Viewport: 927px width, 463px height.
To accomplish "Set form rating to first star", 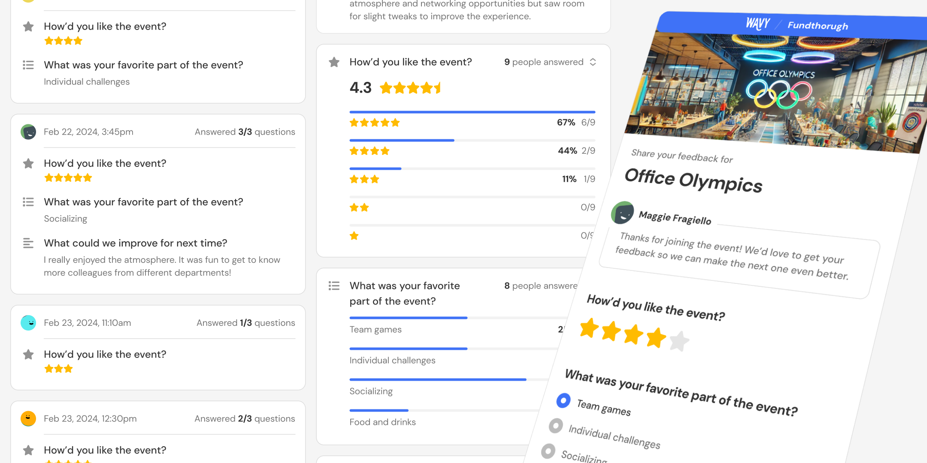I will (589, 328).
